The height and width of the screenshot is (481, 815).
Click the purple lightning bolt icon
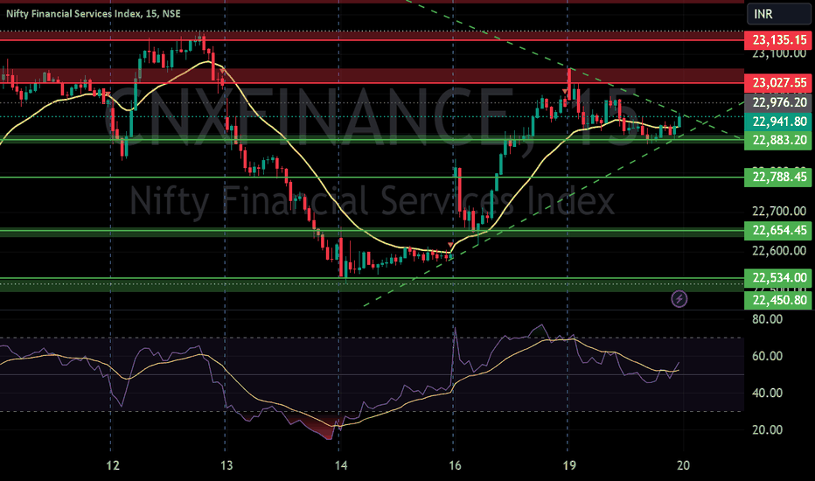(x=679, y=299)
